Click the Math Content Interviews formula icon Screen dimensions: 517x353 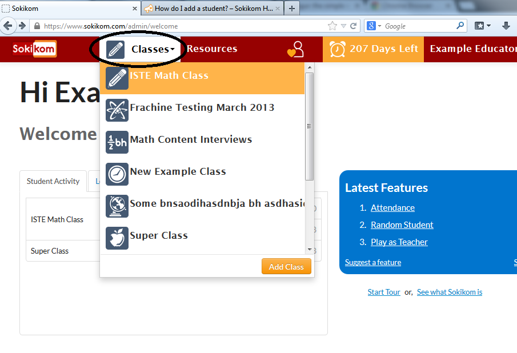coord(117,142)
